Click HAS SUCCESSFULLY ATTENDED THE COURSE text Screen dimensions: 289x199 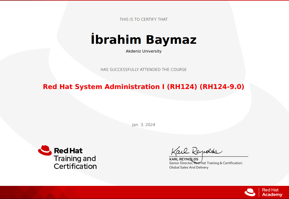click(x=144, y=69)
